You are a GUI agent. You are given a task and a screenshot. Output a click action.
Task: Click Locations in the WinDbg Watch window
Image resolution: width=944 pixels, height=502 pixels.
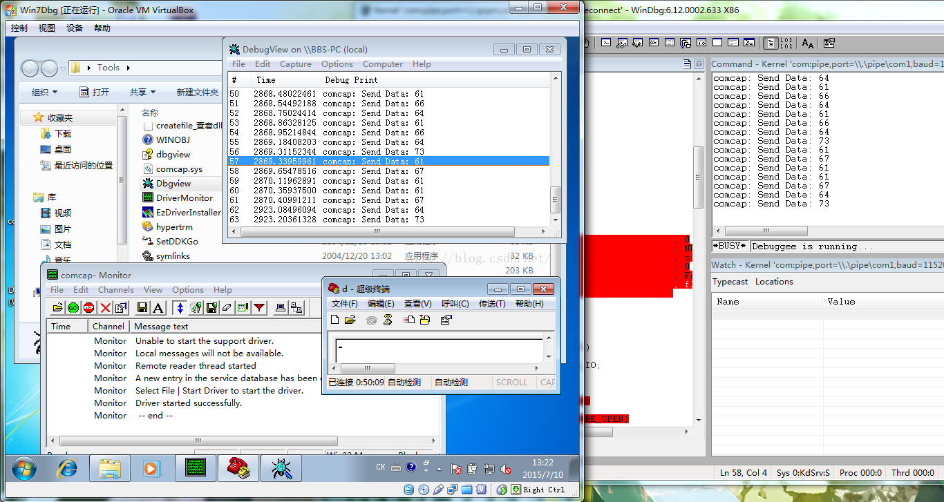pos(774,282)
